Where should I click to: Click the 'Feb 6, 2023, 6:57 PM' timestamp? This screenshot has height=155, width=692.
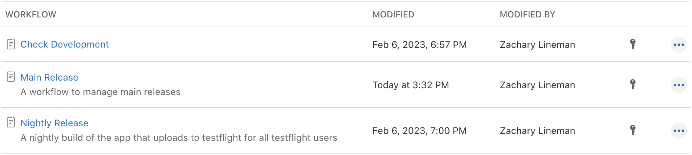click(419, 45)
